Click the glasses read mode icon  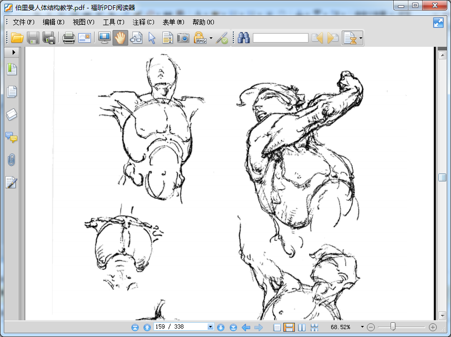(x=136, y=38)
